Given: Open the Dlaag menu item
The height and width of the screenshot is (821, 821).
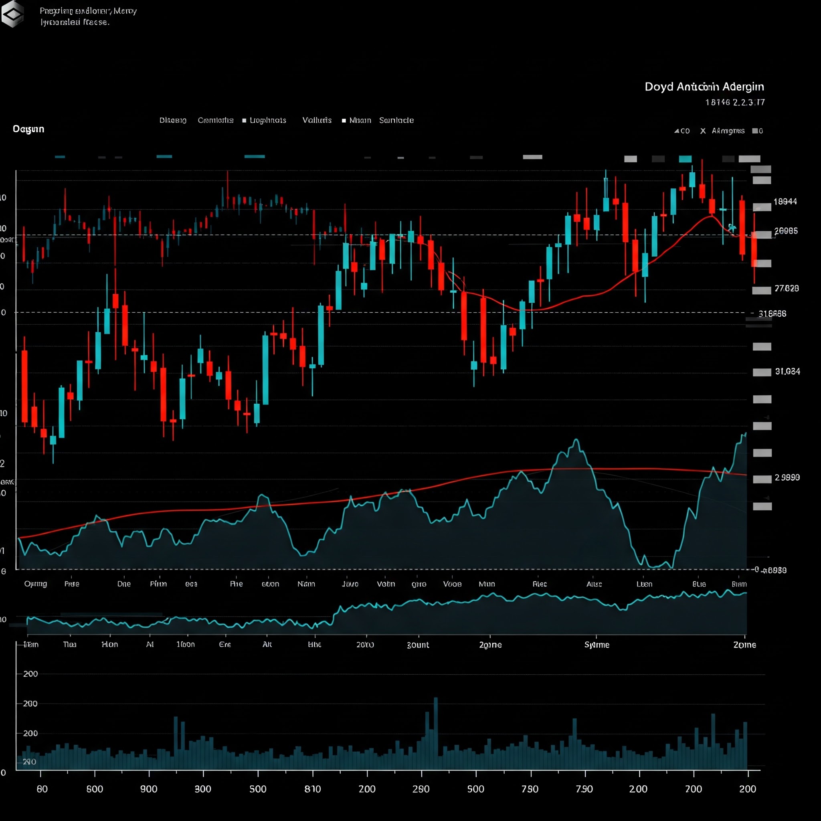Looking at the screenshot, I should point(173,120).
